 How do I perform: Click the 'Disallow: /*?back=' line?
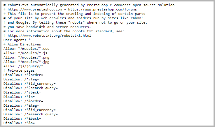[x=22, y=93]
